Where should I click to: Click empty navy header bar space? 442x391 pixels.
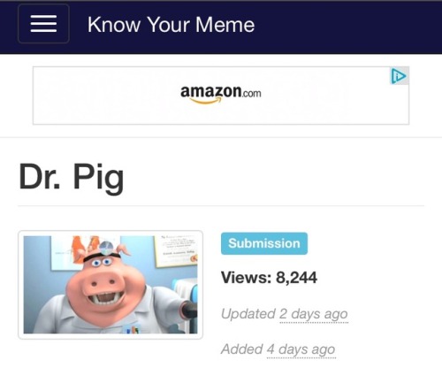click(x=347, y=27)
